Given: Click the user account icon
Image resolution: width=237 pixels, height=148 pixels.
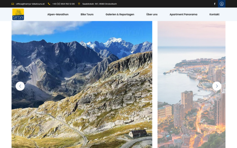Looking at the screenshot, I should (x=222, y=4).
